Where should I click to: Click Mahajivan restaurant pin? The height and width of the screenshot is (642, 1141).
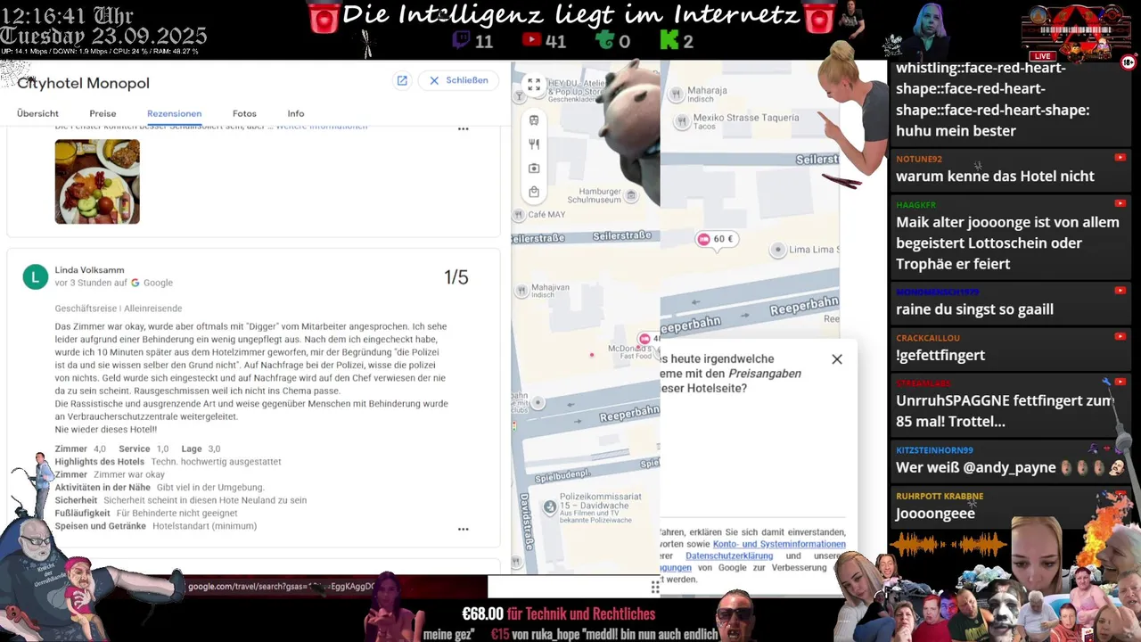(x=520, y=291)
